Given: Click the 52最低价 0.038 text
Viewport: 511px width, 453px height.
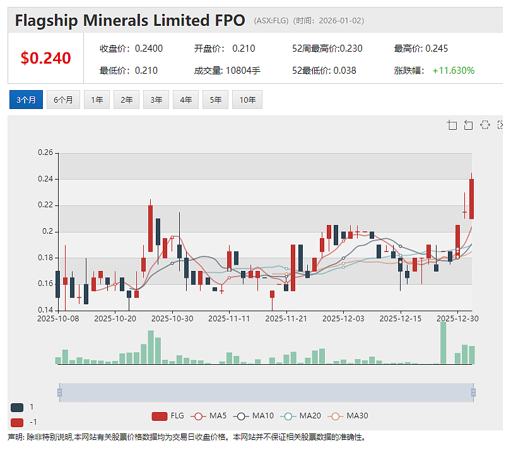Looking at the screenshot, I should coord(324,71).
